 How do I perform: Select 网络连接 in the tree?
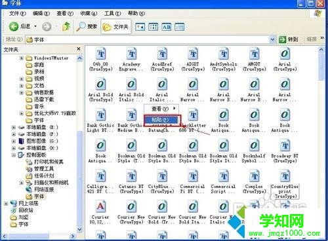[44, 189]
